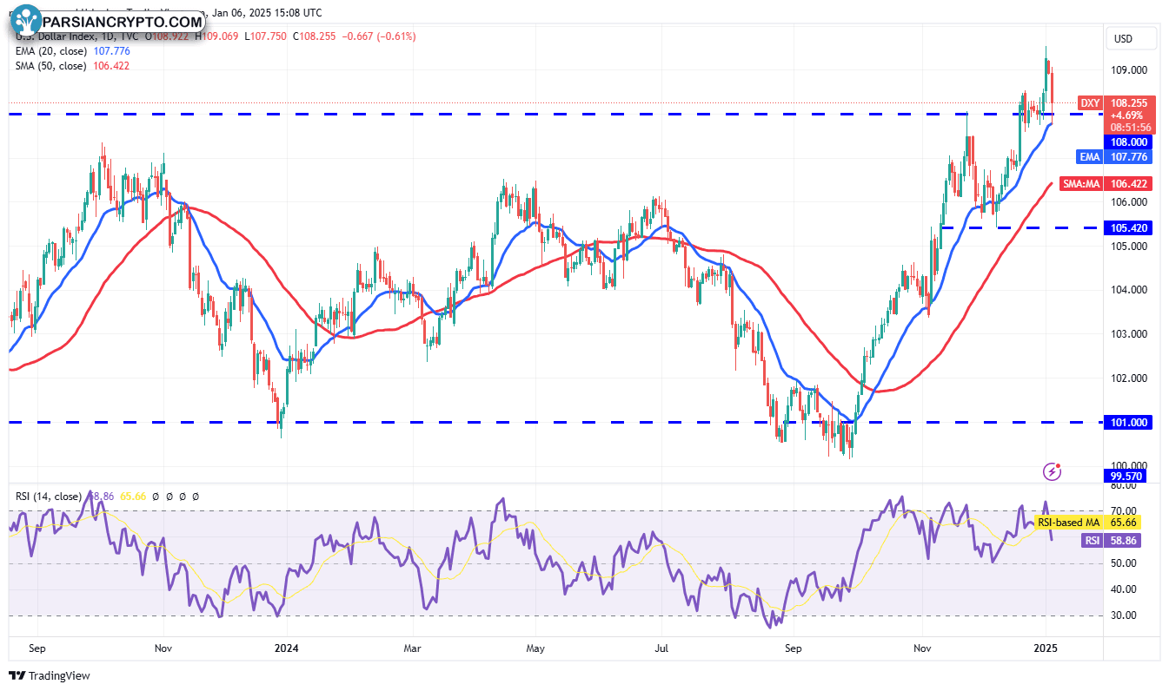Select the EMA 107.776 axis label
This screenshot has width=1169, height=691.
[x=1115, y=157]
